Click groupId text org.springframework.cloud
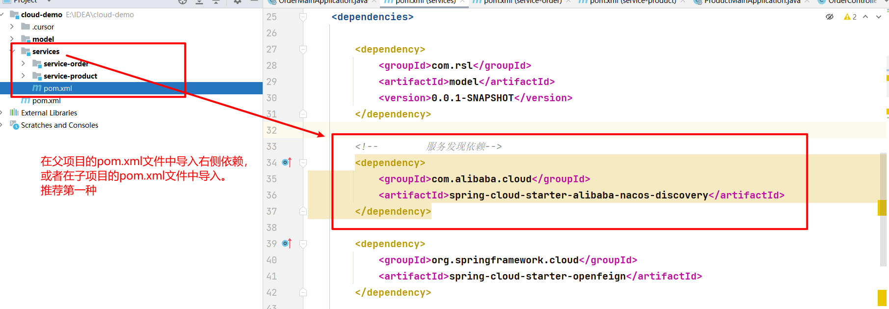The width and height of the screenshot is (889, 309). point(505,260)
